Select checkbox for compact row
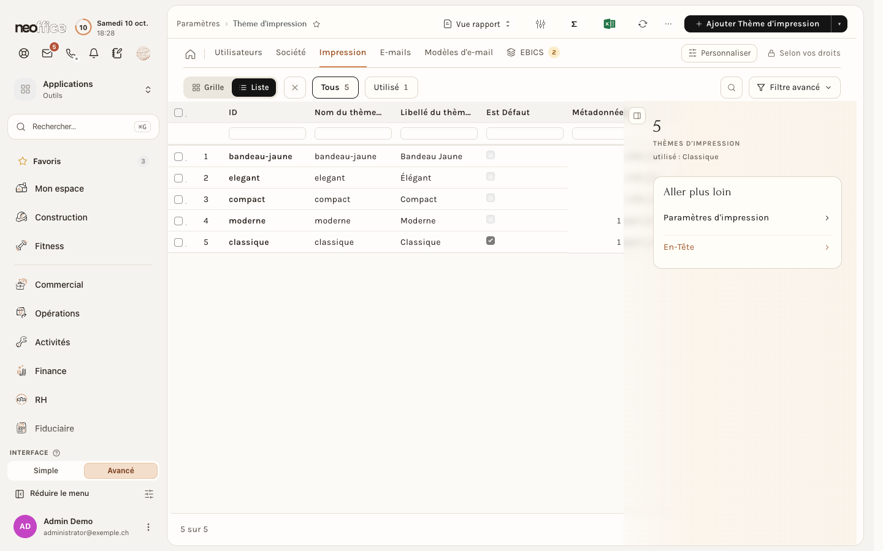Screen dimensions: 883x551 pyautogui.click(x=178, y=200)
